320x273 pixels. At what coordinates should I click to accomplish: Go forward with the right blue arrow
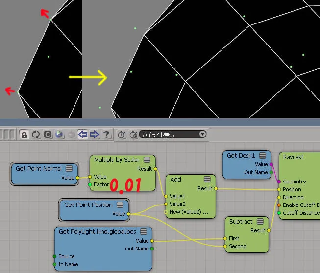point(95,135)
